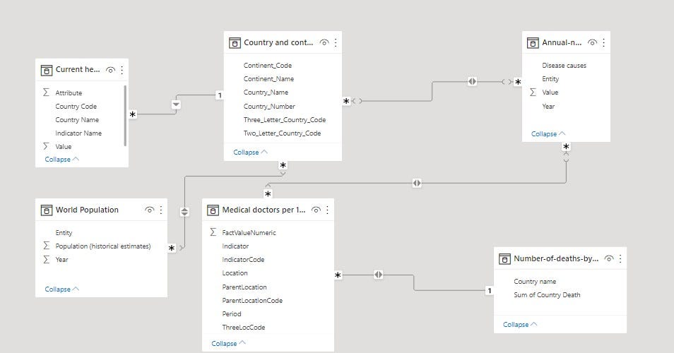Click the scrollbar in Current he... table
The height and width of the screenshot is (353, 674).
125,116
